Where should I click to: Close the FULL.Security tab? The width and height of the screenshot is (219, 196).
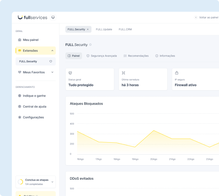(88, 29)
